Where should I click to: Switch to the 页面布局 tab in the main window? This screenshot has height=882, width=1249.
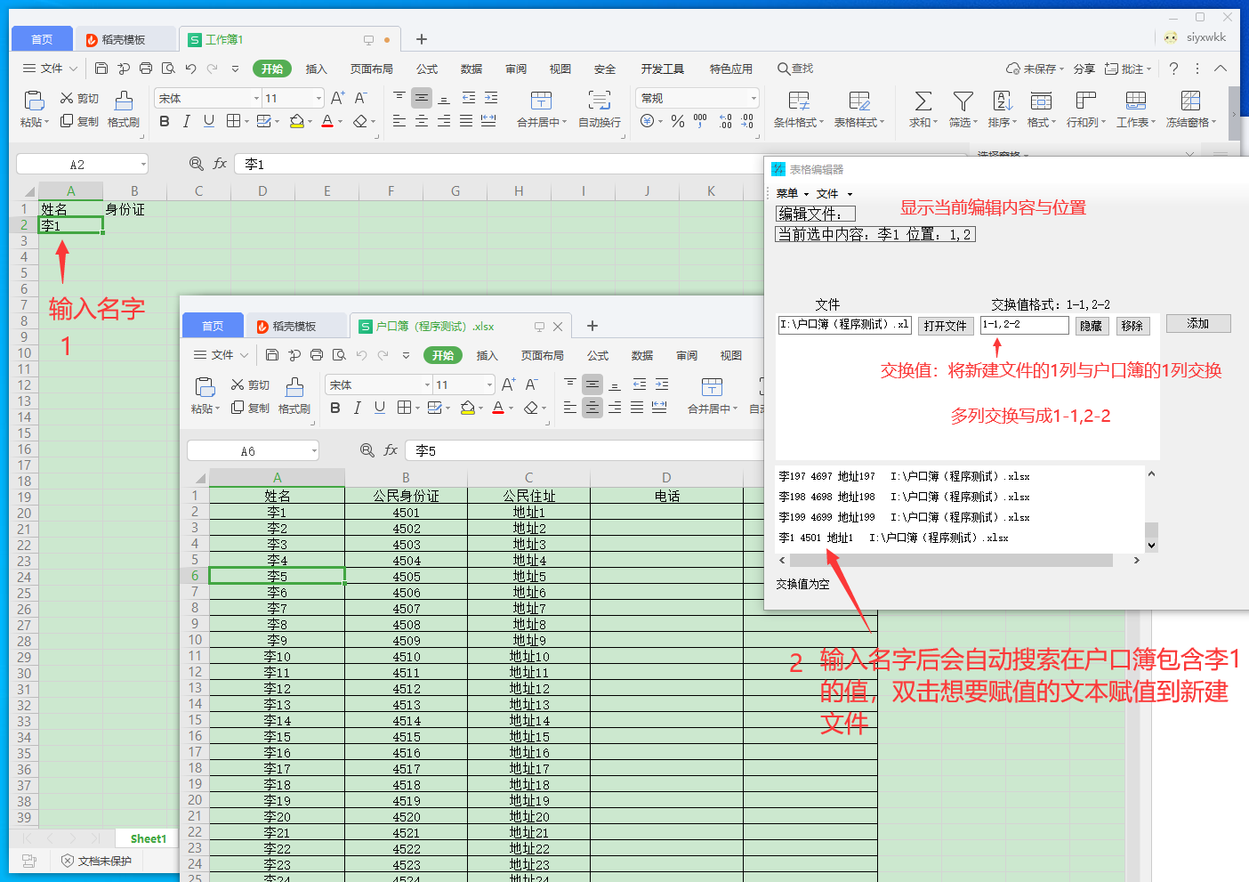[x=372, y=69]
